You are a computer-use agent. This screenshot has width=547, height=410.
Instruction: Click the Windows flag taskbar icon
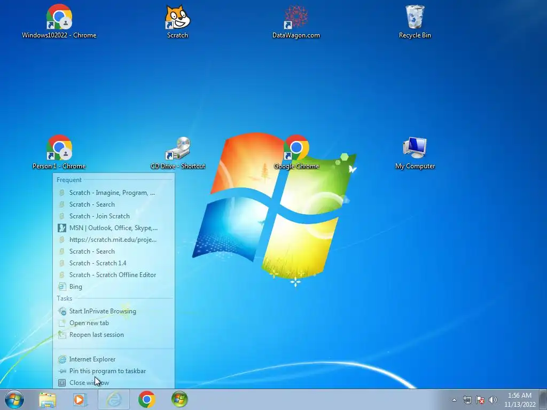point(179,399)
